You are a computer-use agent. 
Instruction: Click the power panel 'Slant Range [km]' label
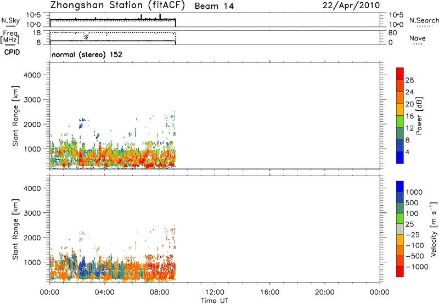(15, 116)
